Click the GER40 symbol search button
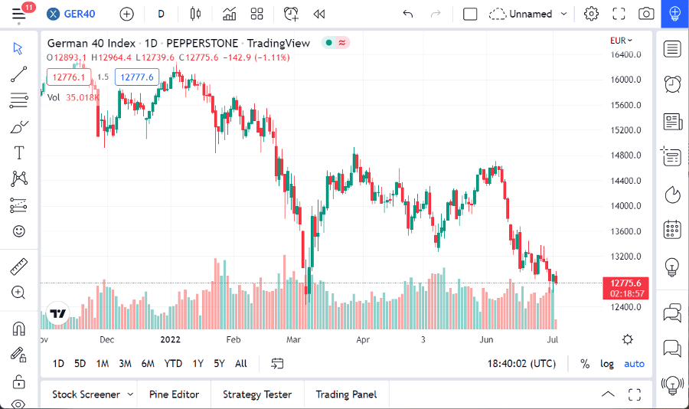Image resolution: width=689 pixels, height=409 pixels. 71,14
